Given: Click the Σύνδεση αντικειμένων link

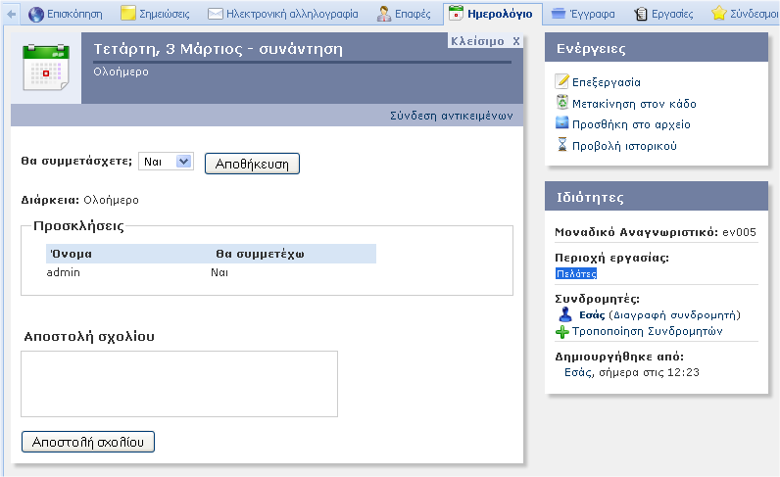Looking at the screenshot, I should pos(452,116).
